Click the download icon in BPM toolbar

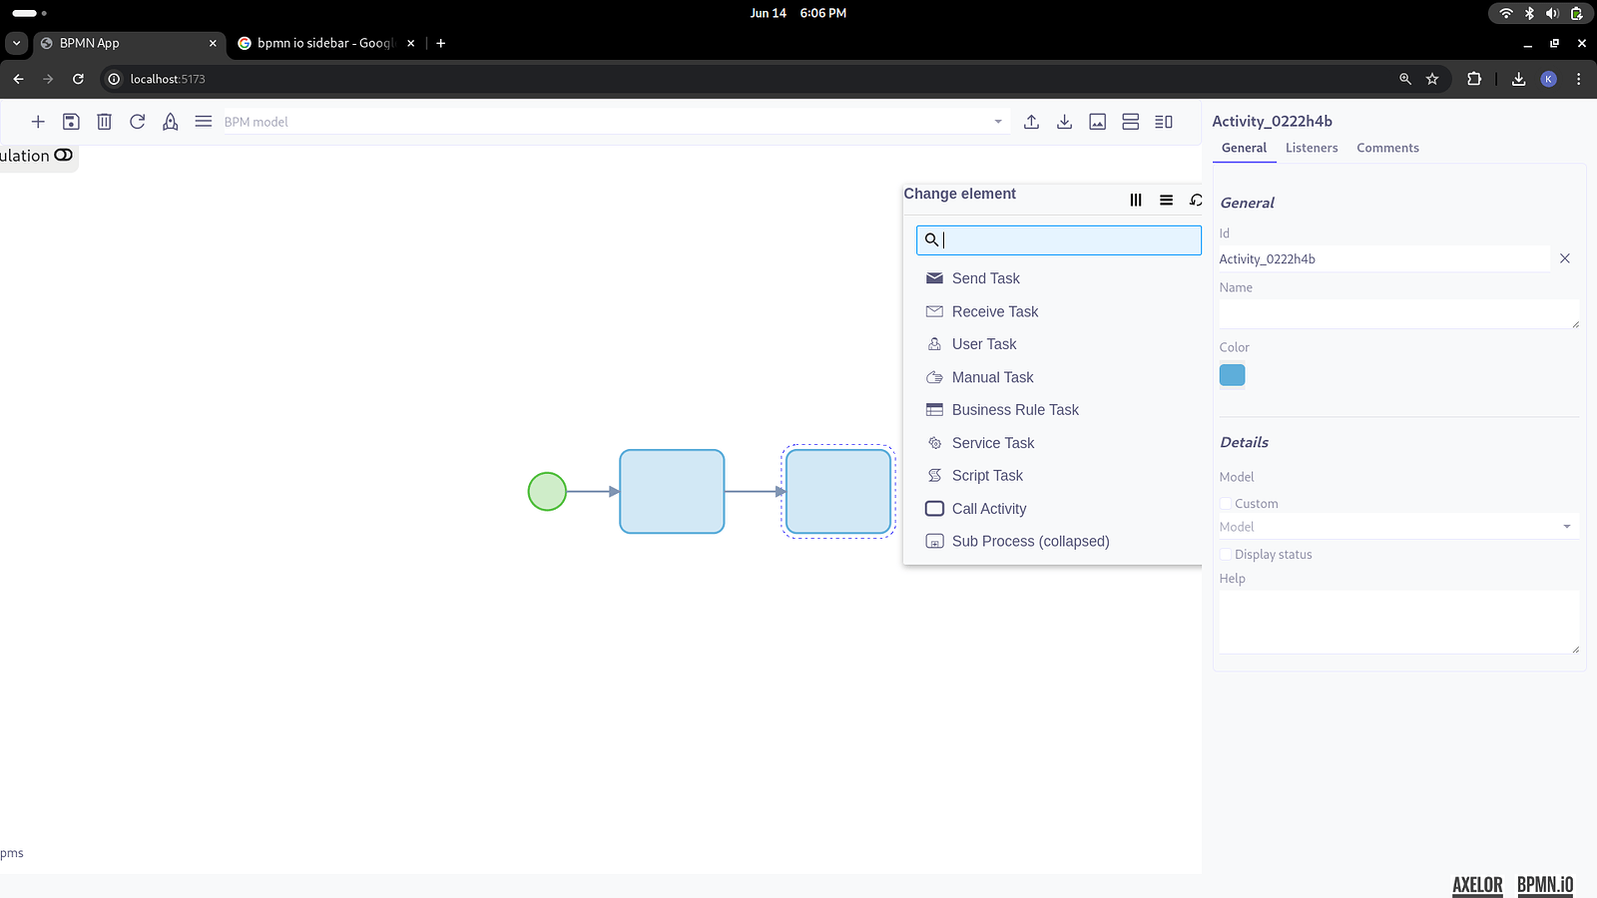(1065, 122)
